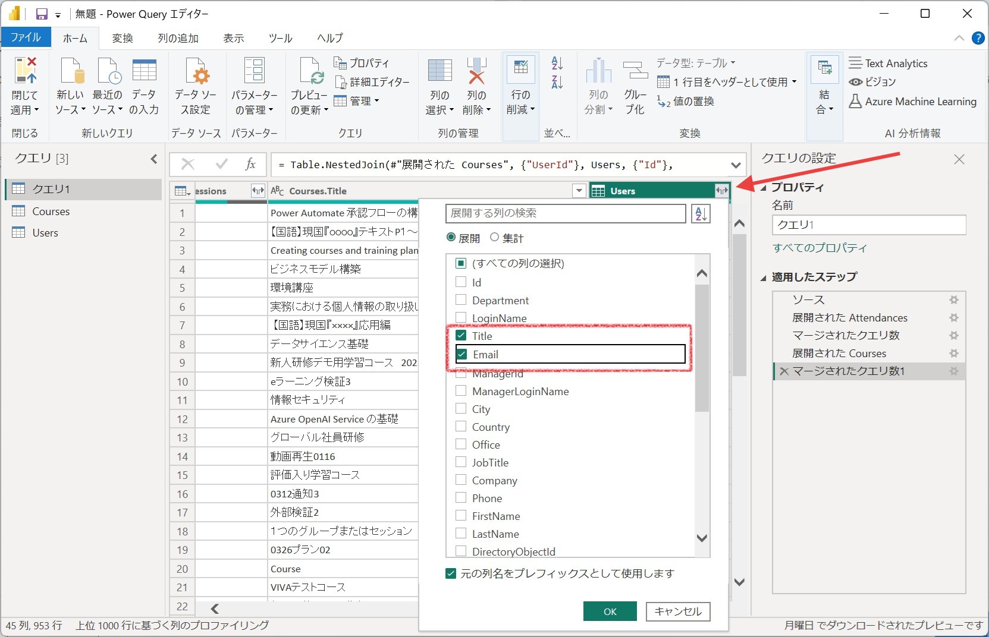Select the 集計 radio button

point(494,237)
